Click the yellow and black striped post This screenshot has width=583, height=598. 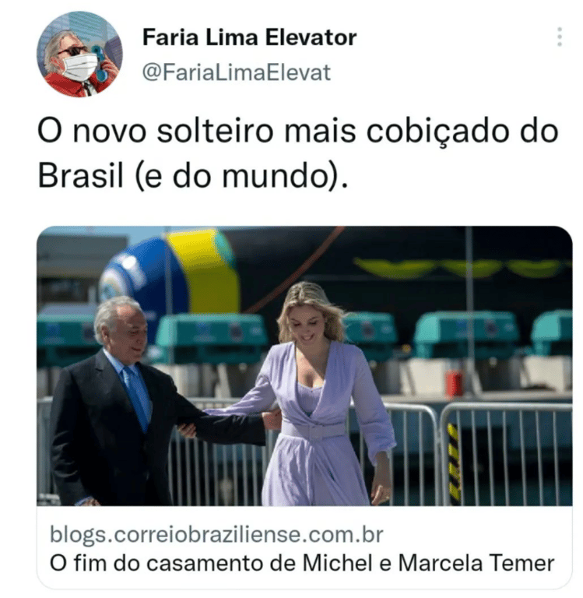[x=453, y=464]
